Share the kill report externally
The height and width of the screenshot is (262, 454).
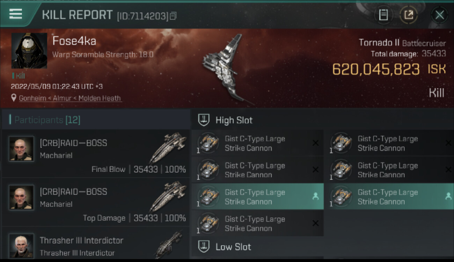tap(408, 15)
